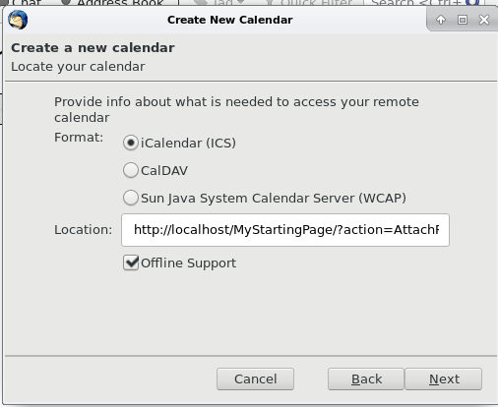Viewport: 498px width, 407px height.
Task: Click the Location: field label
Action: coord(83,230)
